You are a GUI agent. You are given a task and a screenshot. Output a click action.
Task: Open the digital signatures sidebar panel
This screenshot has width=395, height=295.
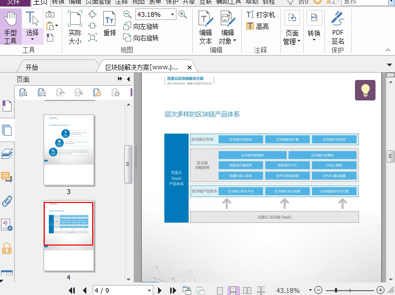7,225
